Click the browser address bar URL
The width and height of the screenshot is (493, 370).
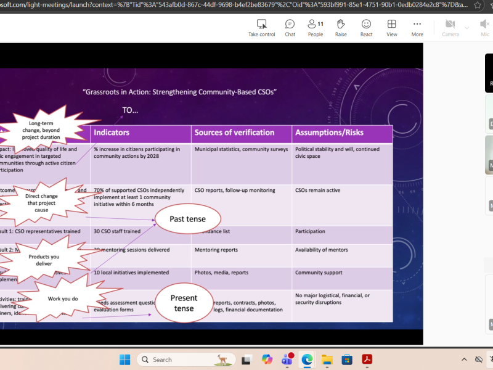(234, 5)
